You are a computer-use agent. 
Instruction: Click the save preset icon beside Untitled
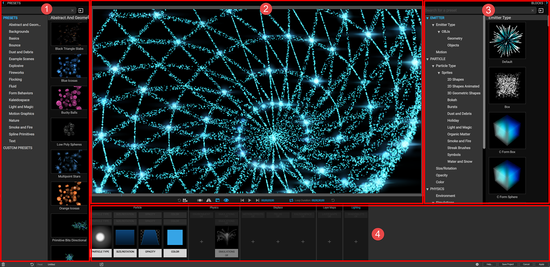pyautogui.click(x=101, y=264)
